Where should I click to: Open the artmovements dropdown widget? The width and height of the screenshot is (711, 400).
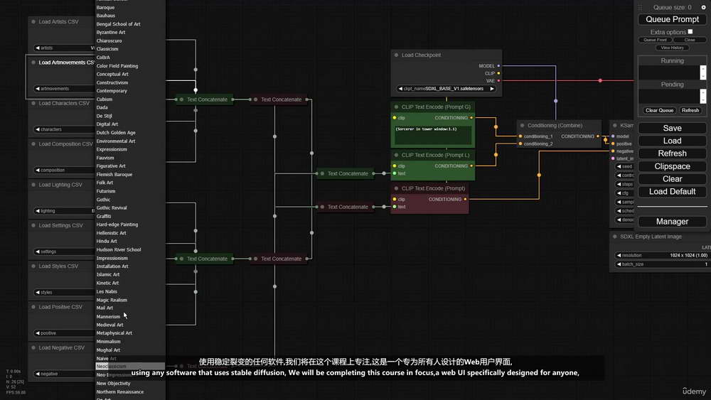[x=64, y=89]
